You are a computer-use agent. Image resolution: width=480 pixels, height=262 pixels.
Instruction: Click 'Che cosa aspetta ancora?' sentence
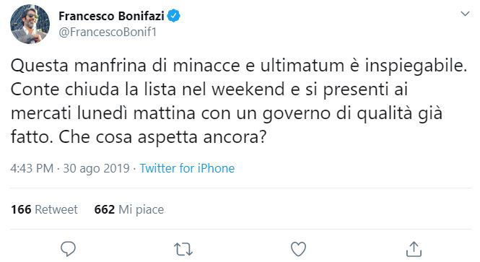tap(162, 137)
